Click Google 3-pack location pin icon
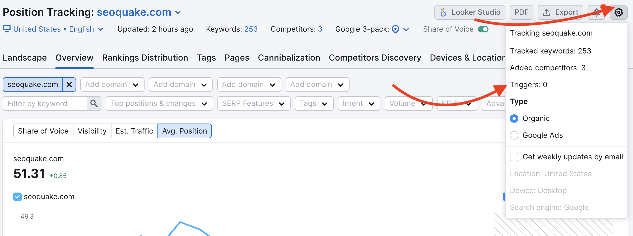This screenshot has width=633, height=236. pos(395,29)
